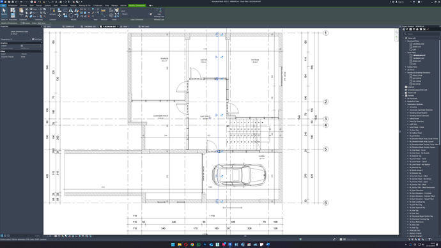
Task: Select the Modify arrow tool
Action: (x=4, y=12)
